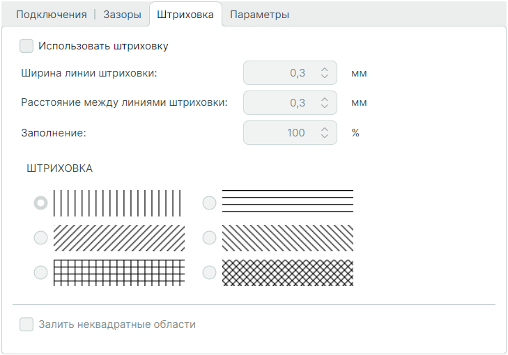The height and width of the screenshot is (355, 508).
Task: Click stepper arrows for Ширина линии штриховки
Action: [x=324, y=72]
